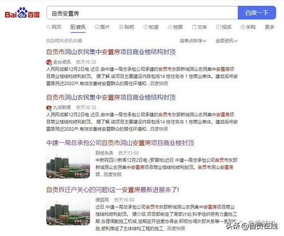Click the 财经头条 source name

coord(104,153)
